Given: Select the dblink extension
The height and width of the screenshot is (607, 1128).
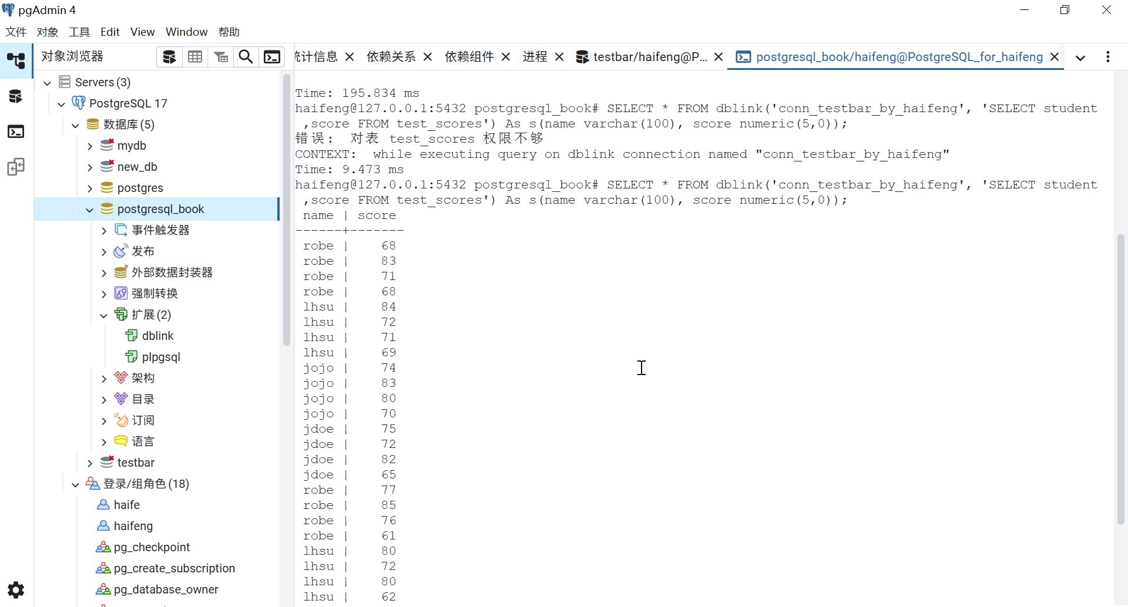Looking at the screenshot, I should coord(157,336).
